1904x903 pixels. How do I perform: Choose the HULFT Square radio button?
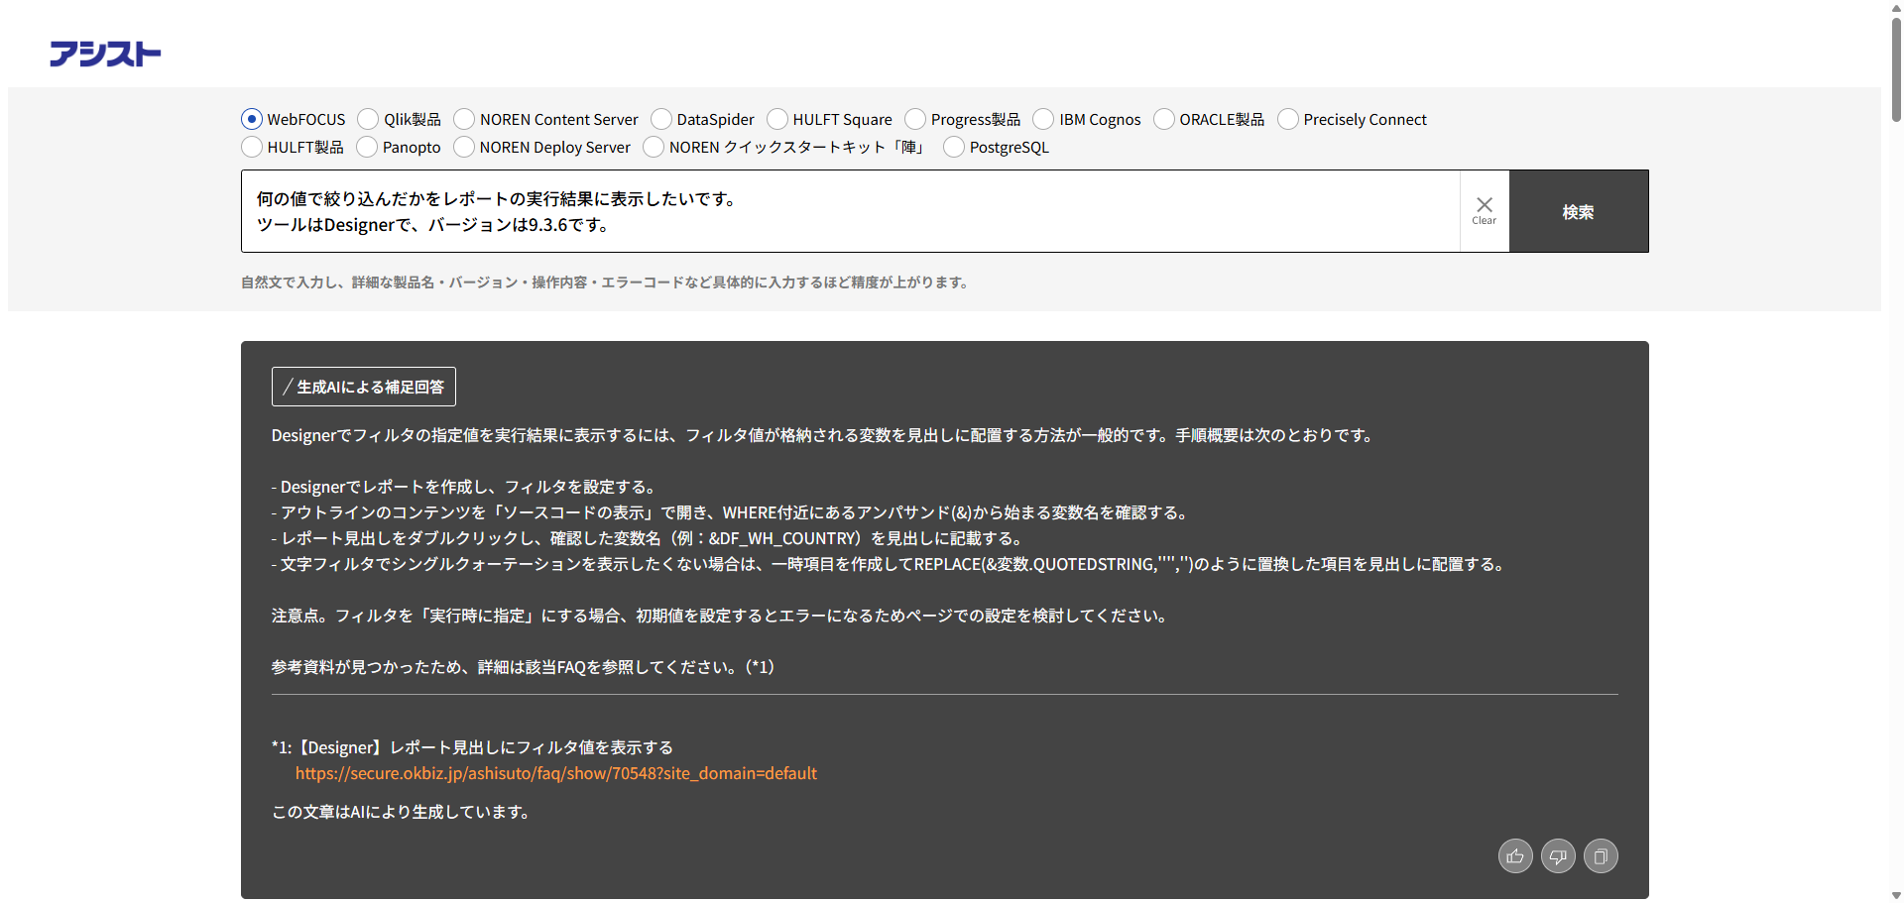[777, 119]
